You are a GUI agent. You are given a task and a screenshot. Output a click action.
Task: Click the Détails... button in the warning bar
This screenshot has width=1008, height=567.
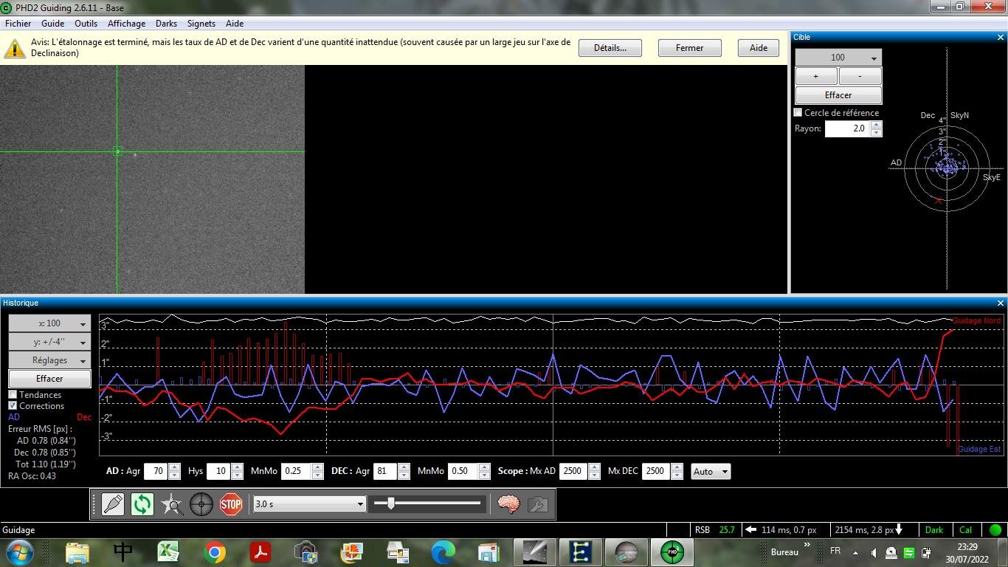(610, 48)
